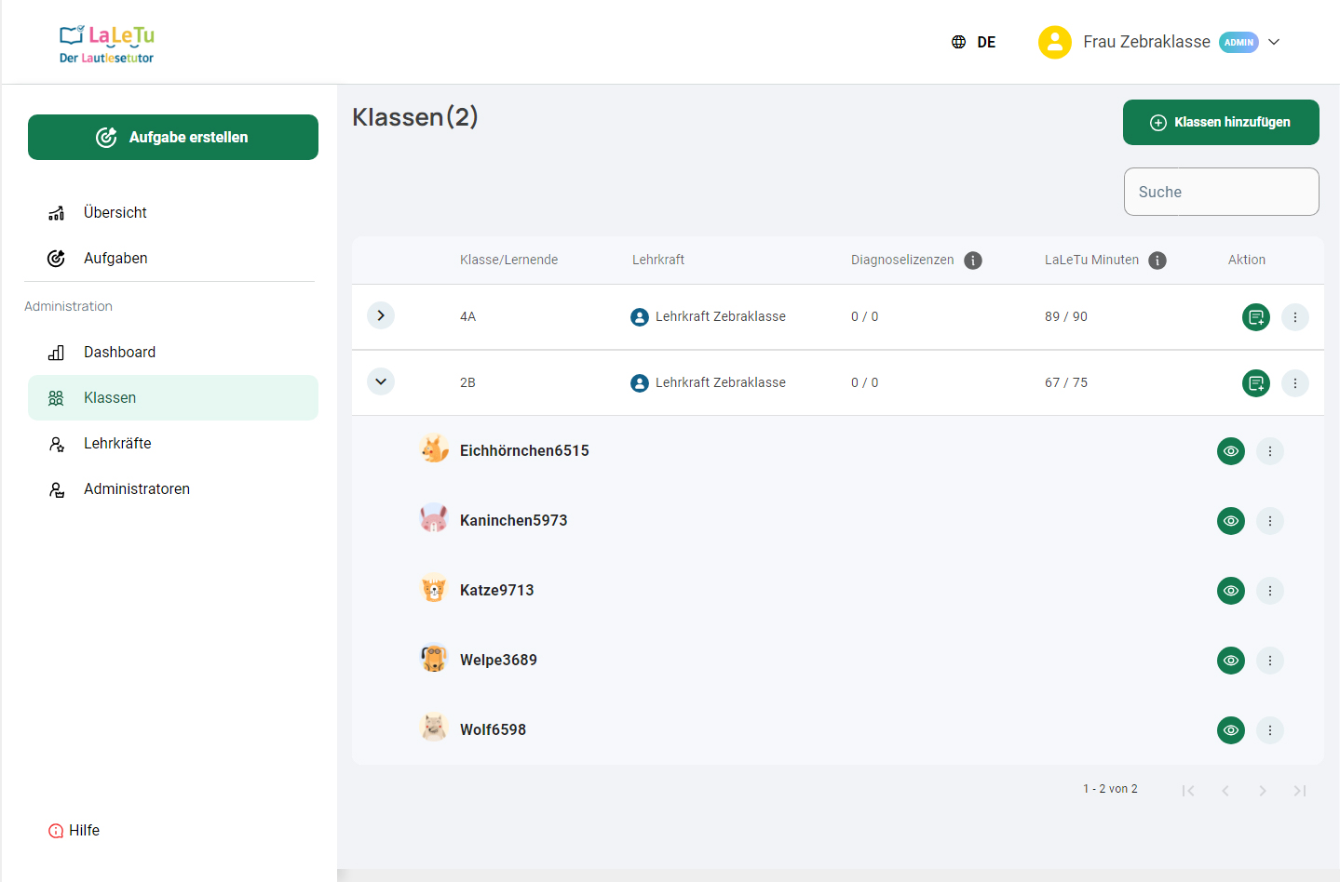Collapse the class 2B row

coord(381,381)
